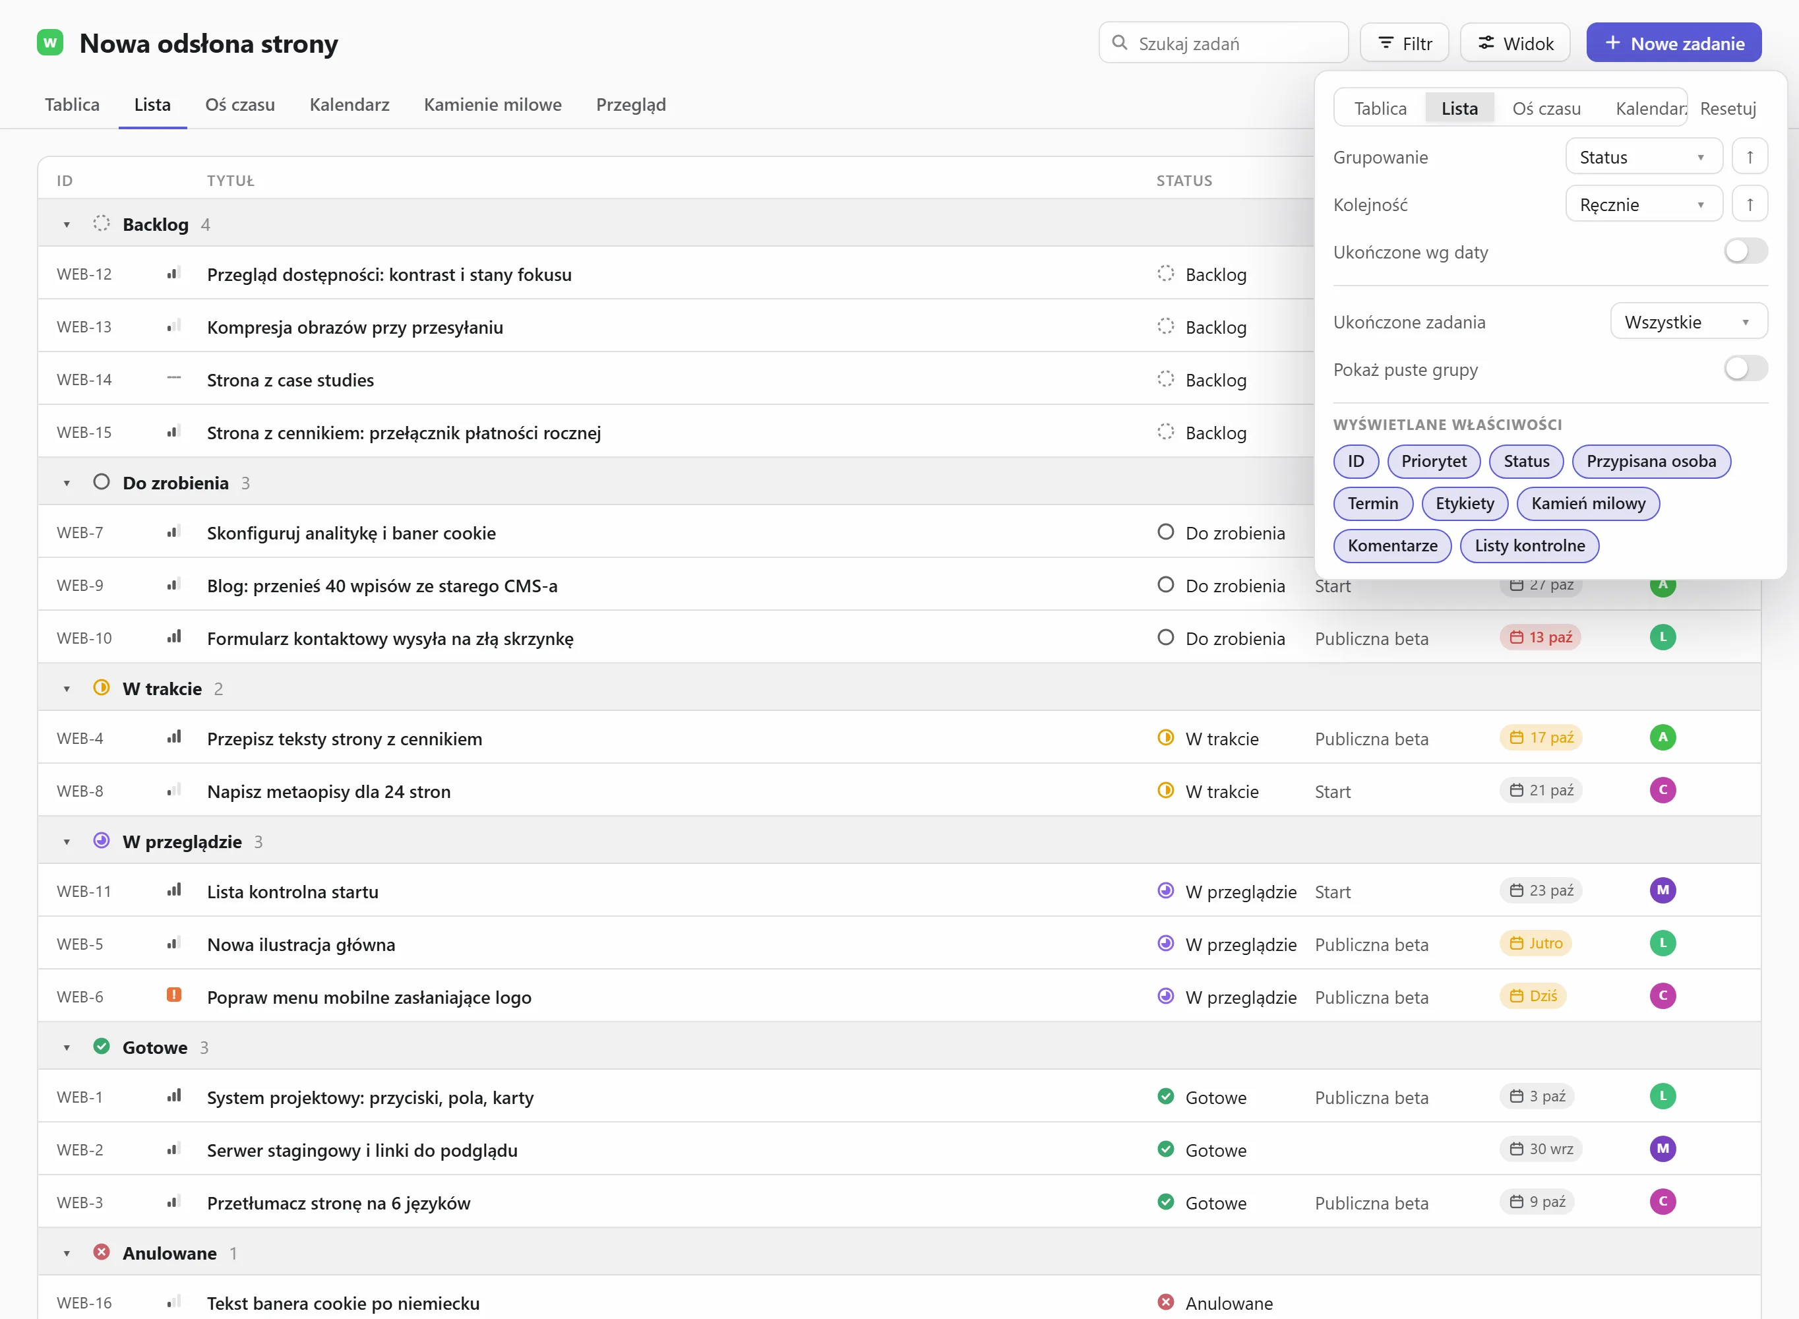Click the Widok button
The width and height of the screenshot is (1799, 1319).
point(1515,43)
